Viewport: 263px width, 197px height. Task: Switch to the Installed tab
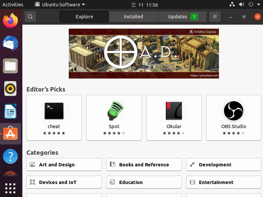[134, 17]
